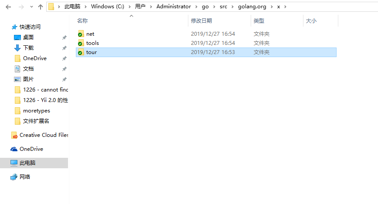Click the folder icon in address bar
Viewport: 378px width, 204px height.
(x=51, y=7)
